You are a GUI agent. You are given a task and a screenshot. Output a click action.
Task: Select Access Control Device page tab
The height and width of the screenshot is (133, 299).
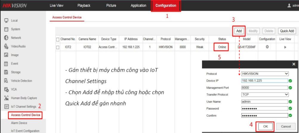point(67,17)
